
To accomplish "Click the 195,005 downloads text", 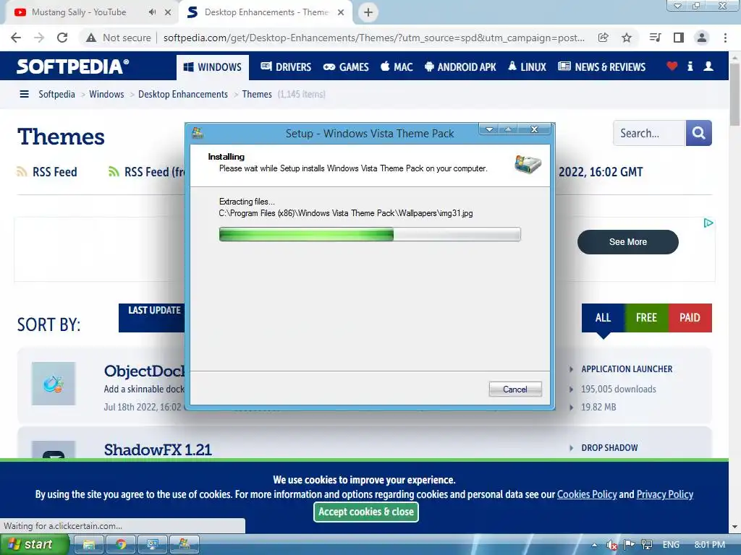I will click(619, 390).
